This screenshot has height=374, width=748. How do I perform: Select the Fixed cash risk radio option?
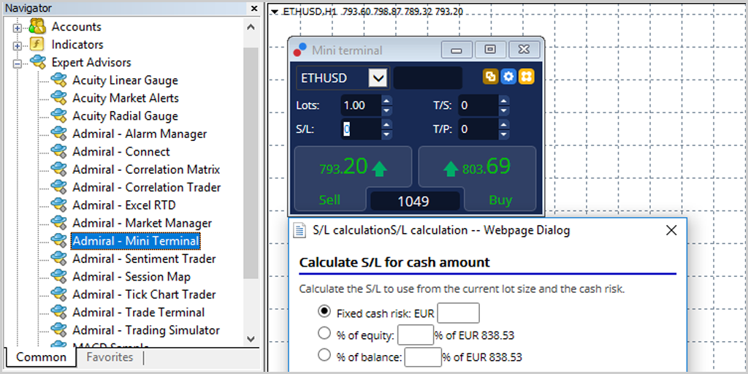click(x=324, y=312)
